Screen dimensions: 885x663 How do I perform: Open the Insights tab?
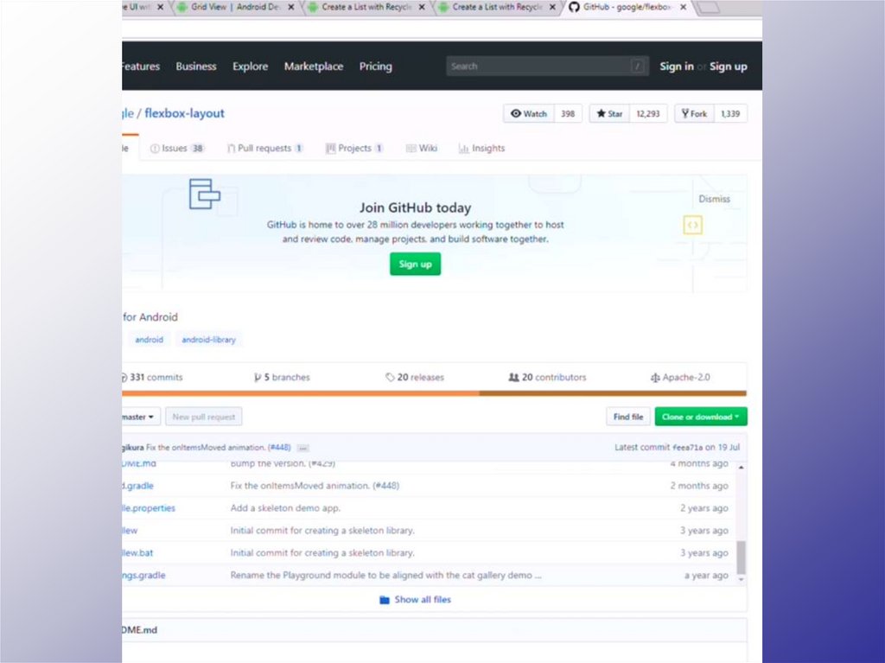click(481, 148)
